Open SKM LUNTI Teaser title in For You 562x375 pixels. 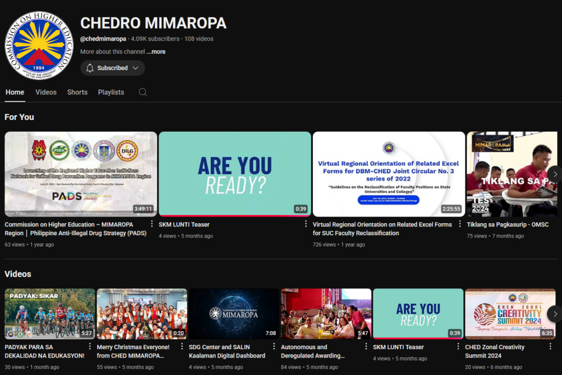[184, 225]
